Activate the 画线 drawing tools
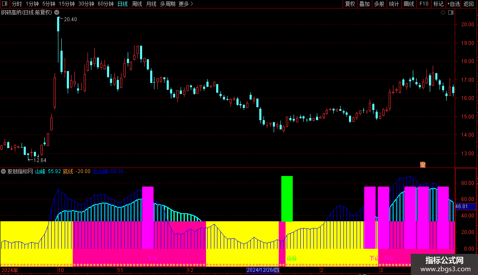Screen dimensions: 478x275 (x=409, y=4)
